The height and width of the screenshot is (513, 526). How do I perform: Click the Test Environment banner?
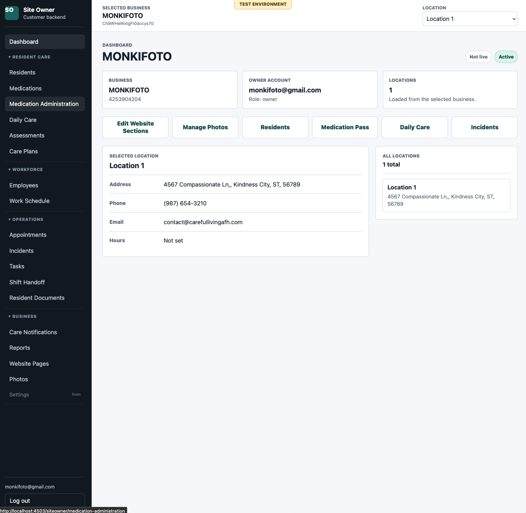pyautogui.click(x=263, y=4)
